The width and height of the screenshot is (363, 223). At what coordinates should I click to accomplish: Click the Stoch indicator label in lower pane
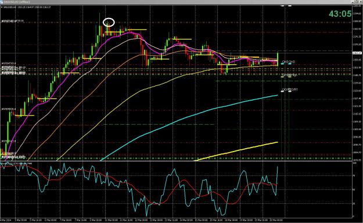[16, 164]
